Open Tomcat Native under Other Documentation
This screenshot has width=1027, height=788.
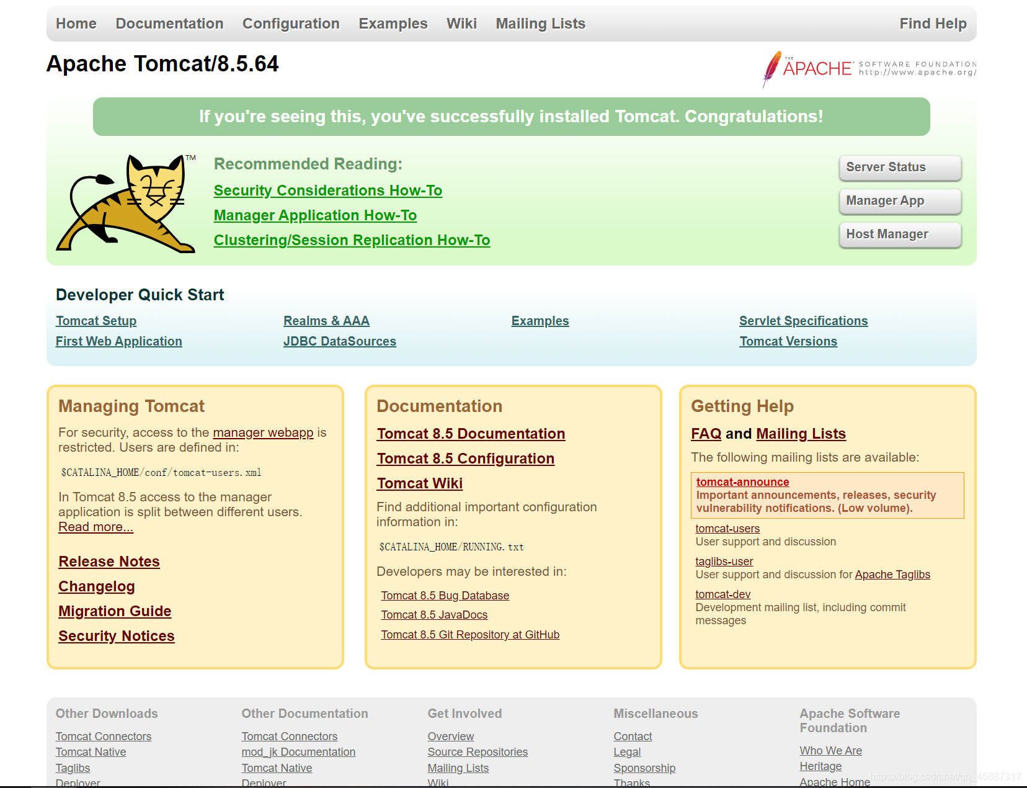(277, 768)
